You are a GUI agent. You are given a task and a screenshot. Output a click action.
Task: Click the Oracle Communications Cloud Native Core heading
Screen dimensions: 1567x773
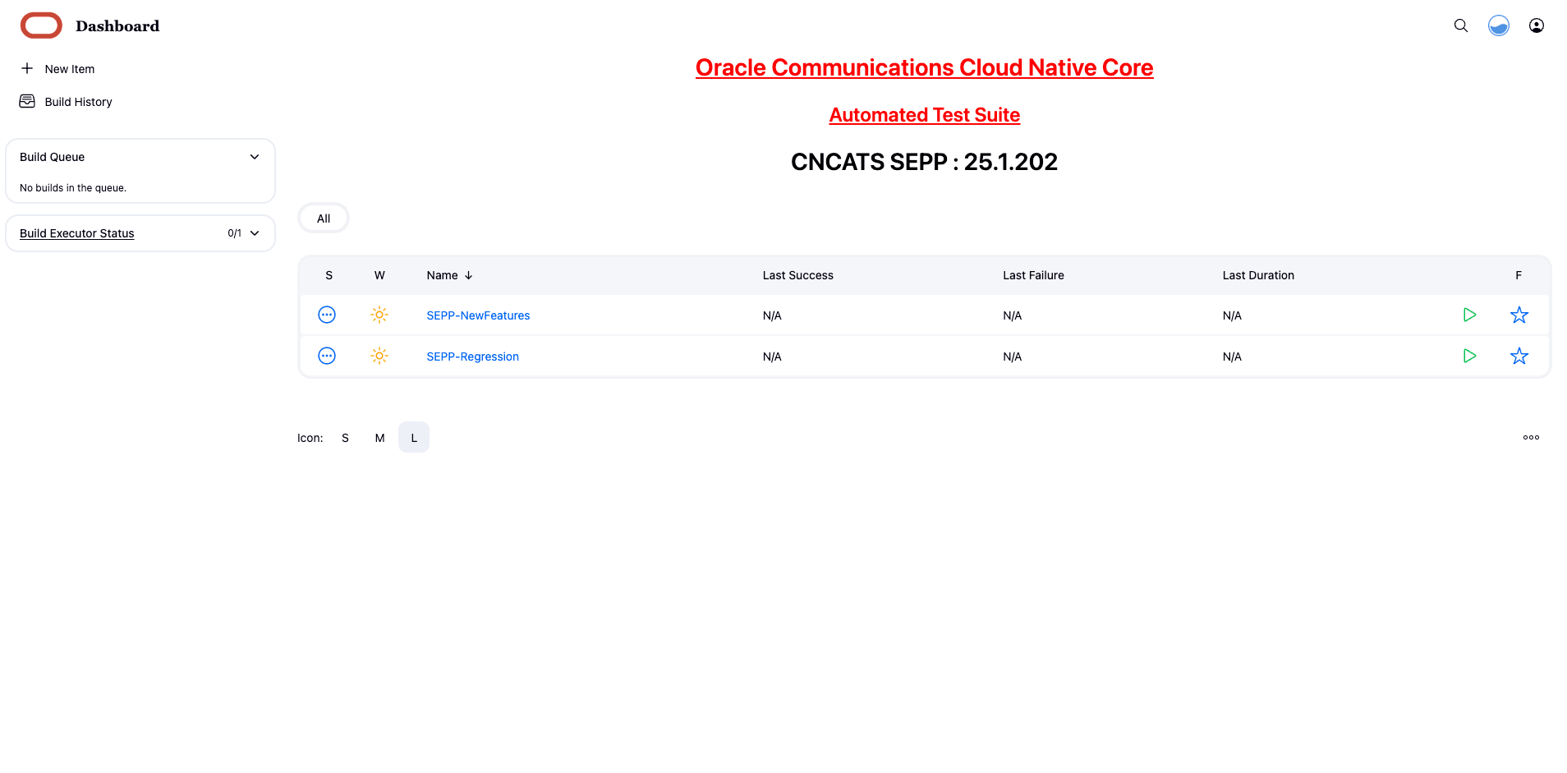point(924,67)
